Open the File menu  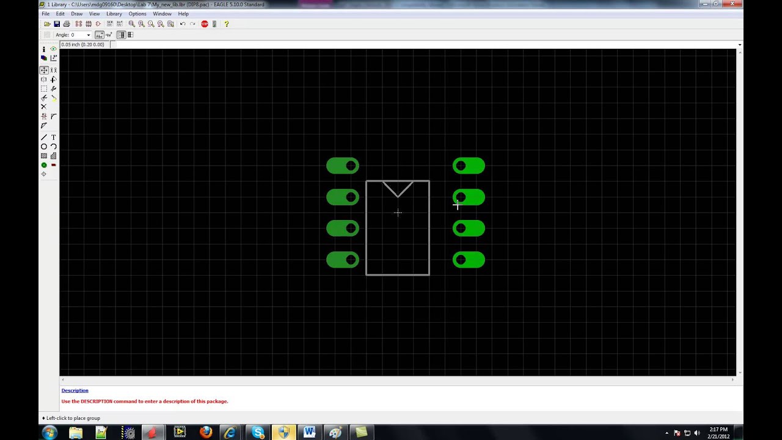click(45, 13)
